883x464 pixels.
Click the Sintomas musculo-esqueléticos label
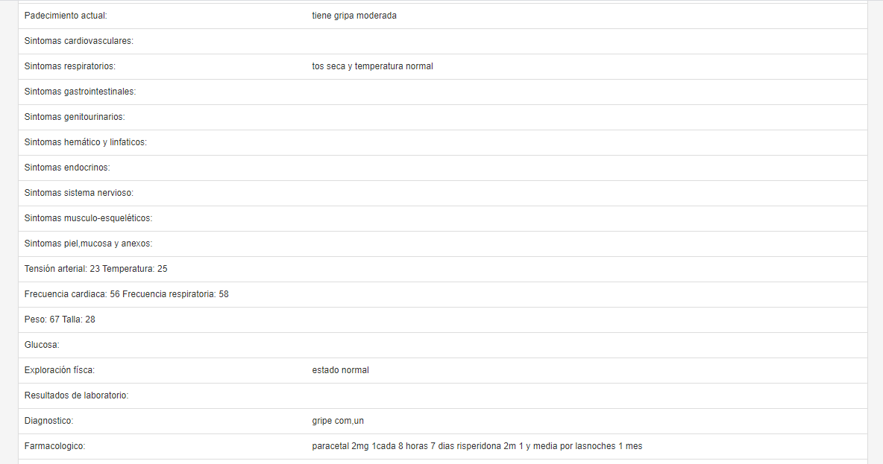[89, 218]
